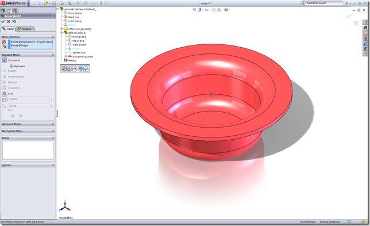Collapse 3371 part node in tree
370x226 pixels.
coord(62,33)
